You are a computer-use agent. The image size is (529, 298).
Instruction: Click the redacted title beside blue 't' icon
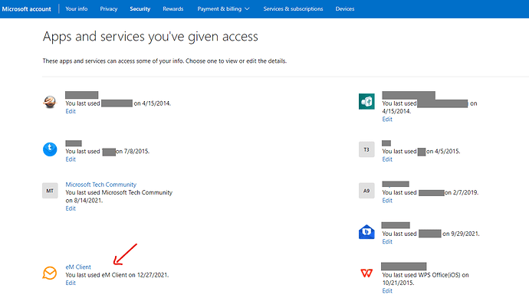click(x=74, y=143)
